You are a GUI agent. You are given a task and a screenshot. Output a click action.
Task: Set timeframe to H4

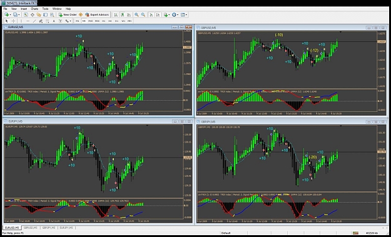click(110, 21)
